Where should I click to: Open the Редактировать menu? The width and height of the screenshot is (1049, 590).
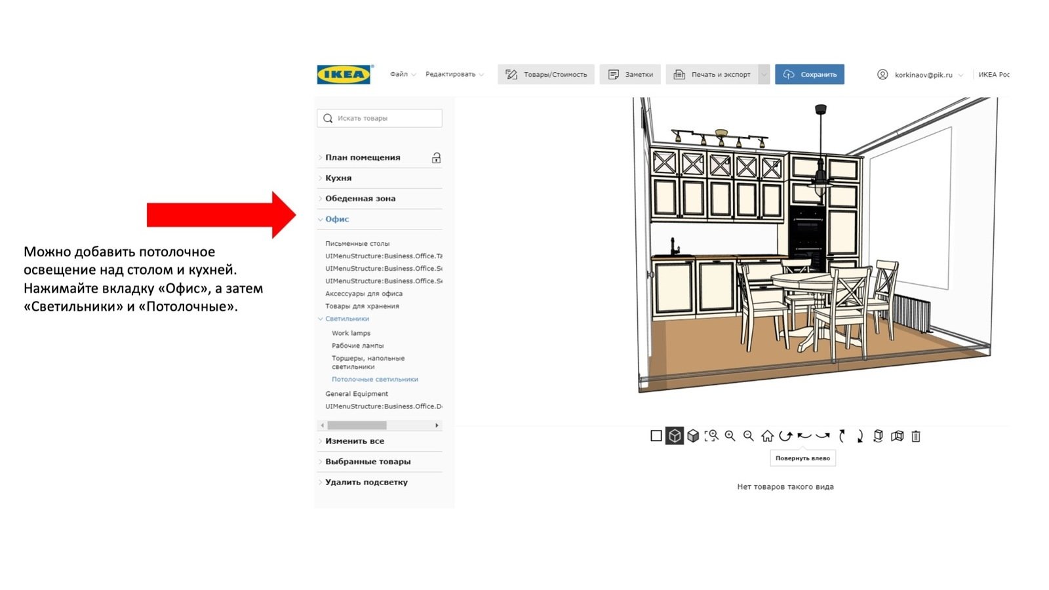coord(454,75)
